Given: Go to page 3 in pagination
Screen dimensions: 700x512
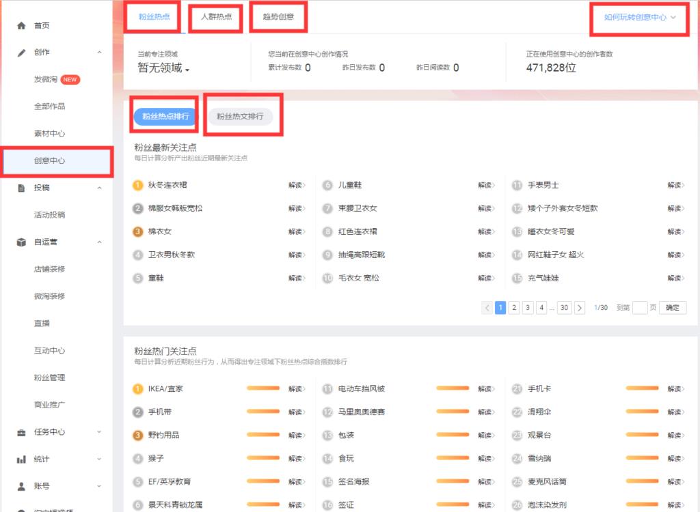Looking at the screenshot, I should click(x=528, y=308).
